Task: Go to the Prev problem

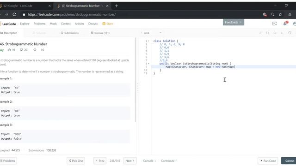Action: [x=100, y=161]
